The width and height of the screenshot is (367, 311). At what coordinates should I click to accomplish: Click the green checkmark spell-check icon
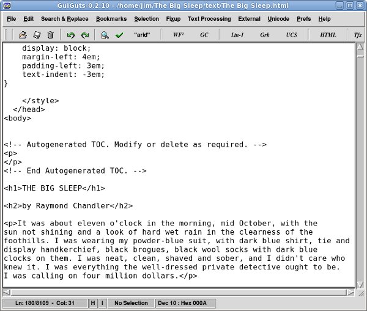tap(119, 35)
